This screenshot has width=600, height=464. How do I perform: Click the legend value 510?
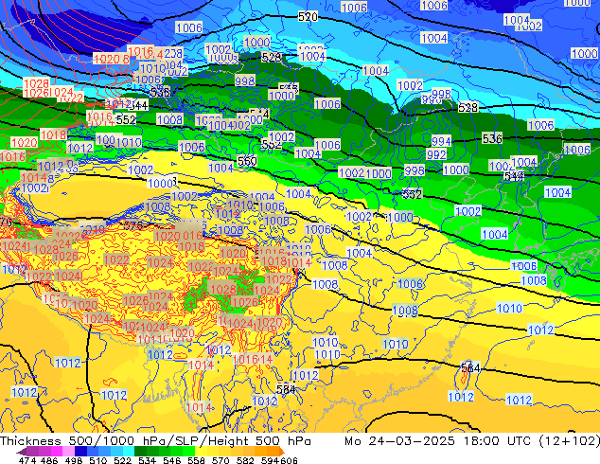point(98,460)
